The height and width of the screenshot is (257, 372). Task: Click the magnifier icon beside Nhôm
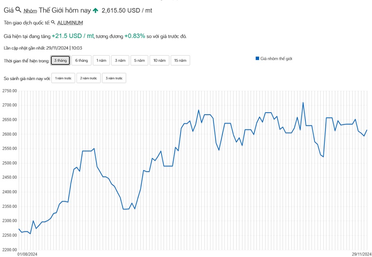pyautogui.click(x=18, y=9)
